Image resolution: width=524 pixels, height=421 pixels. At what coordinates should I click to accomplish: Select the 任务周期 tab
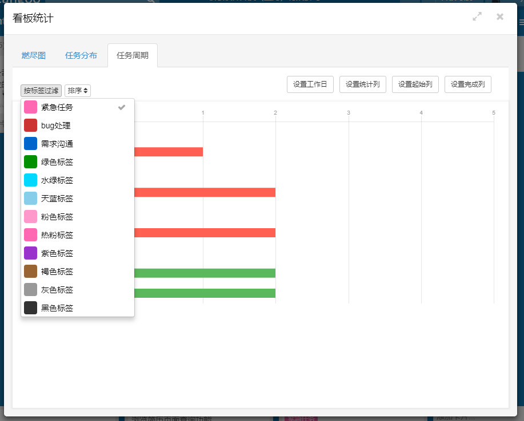133,55
